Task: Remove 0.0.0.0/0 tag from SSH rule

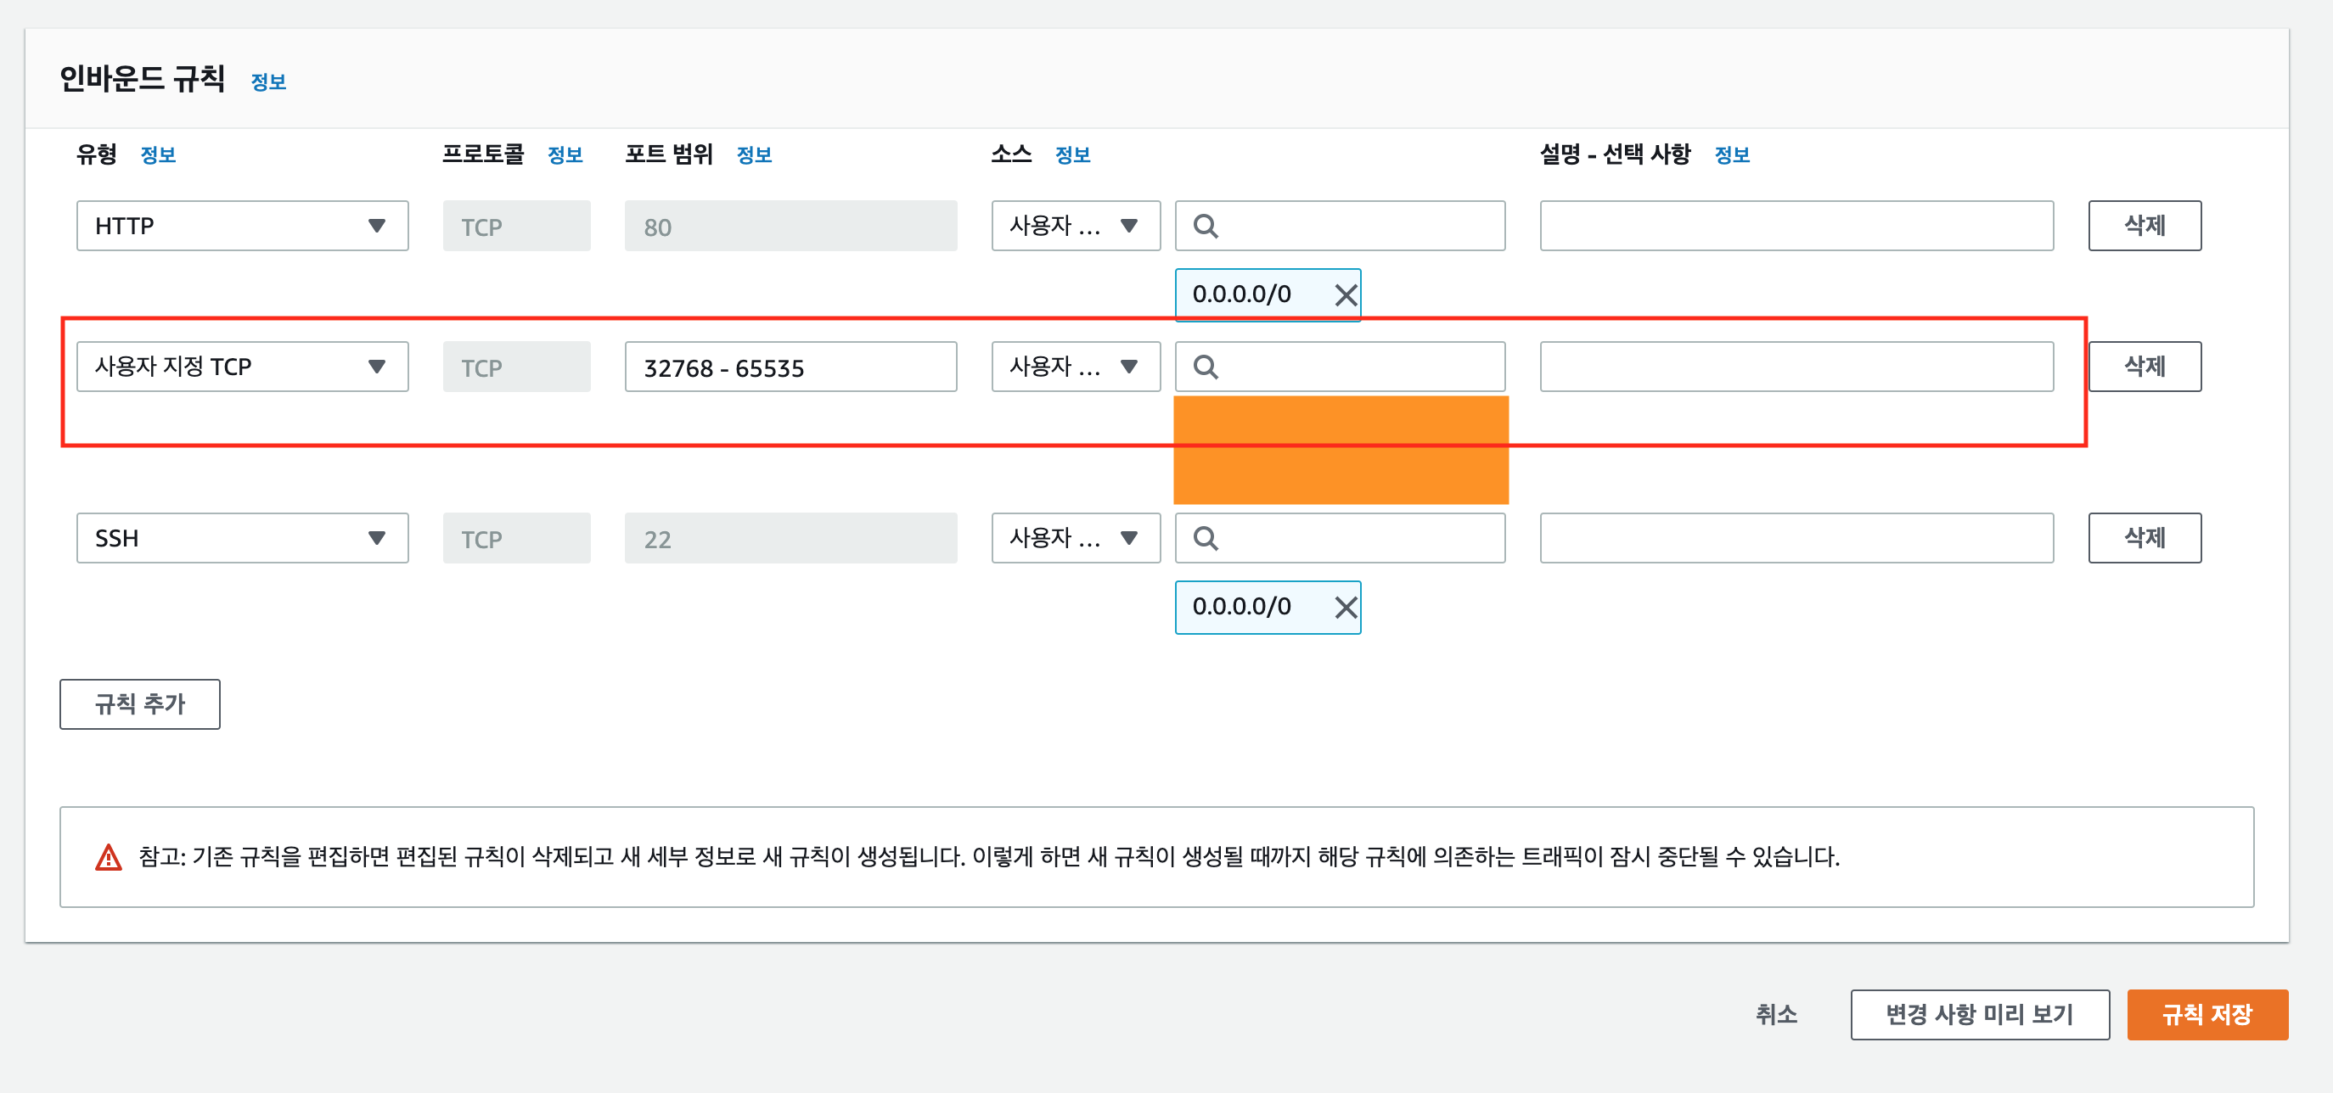Action: coord(1345,608)
